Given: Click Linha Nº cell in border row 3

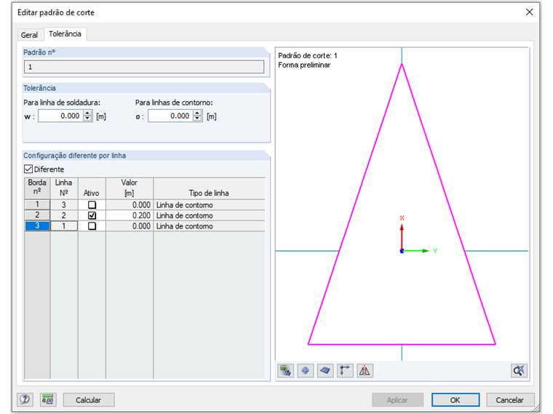Looking at the screenshot, I should (64, 226).
